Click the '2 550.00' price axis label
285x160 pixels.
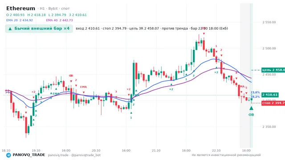(x=269, y=22)
